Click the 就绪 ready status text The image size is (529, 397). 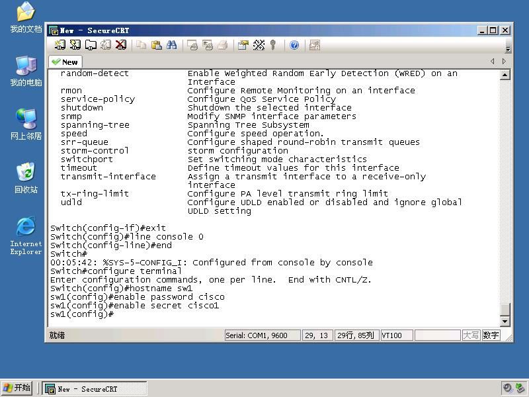tap(57, 335)
